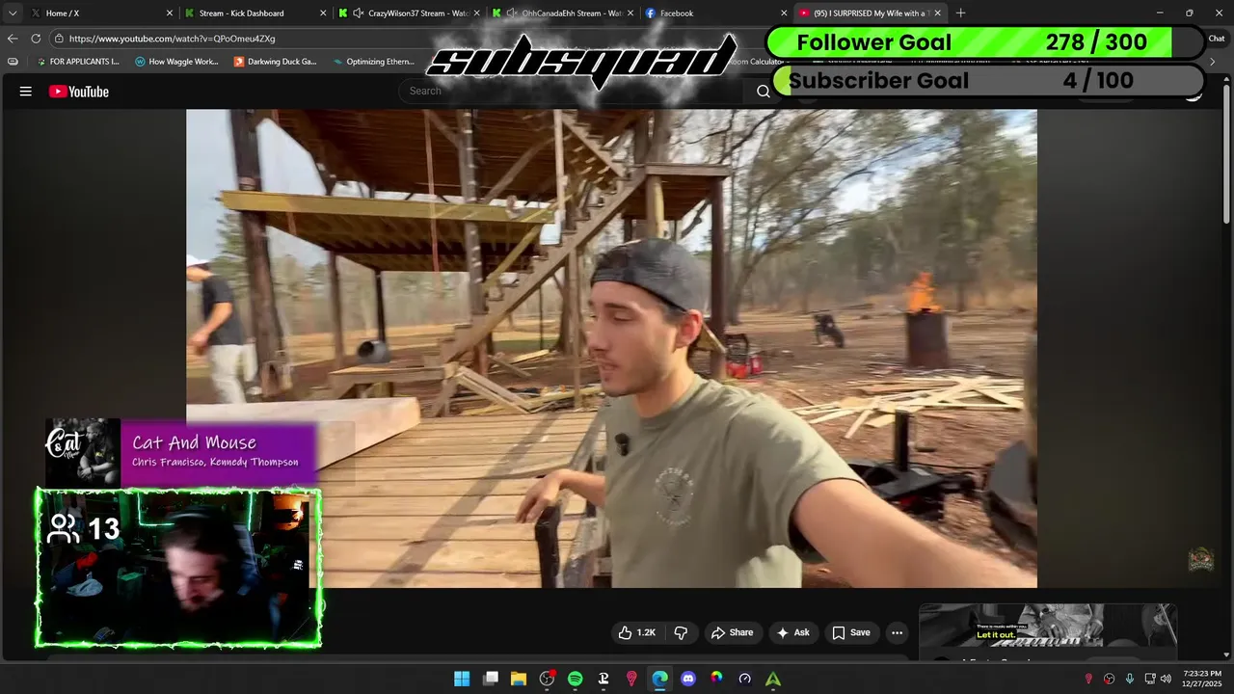Dislike the video with thumbs down

coord(681,632)
